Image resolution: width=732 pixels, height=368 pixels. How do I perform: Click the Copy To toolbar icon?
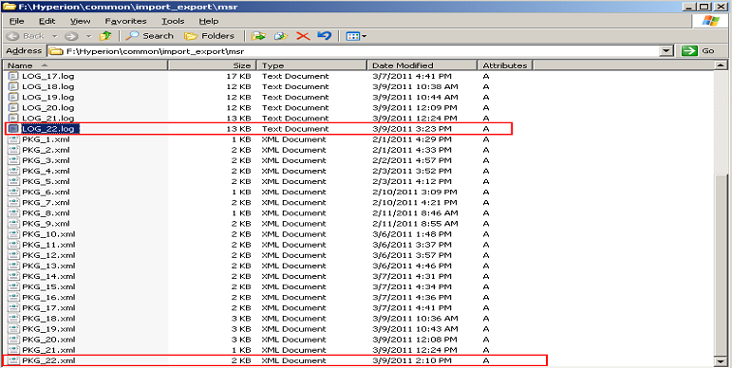281,36
